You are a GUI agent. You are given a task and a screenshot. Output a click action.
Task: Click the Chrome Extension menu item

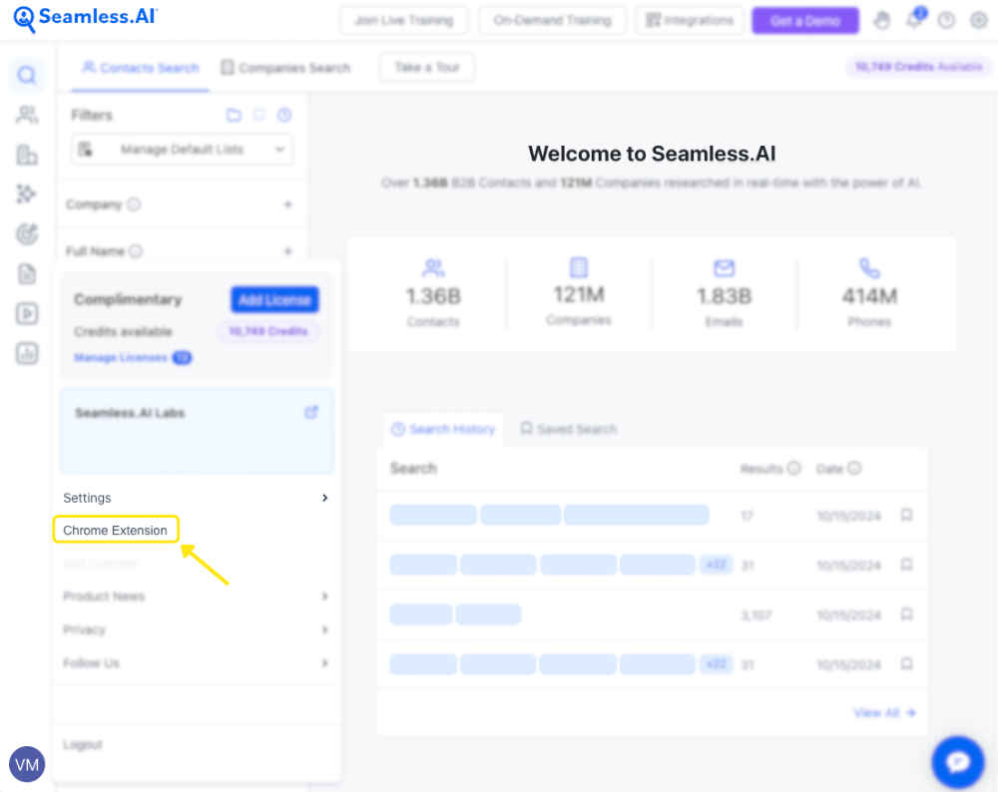point(115,531)
